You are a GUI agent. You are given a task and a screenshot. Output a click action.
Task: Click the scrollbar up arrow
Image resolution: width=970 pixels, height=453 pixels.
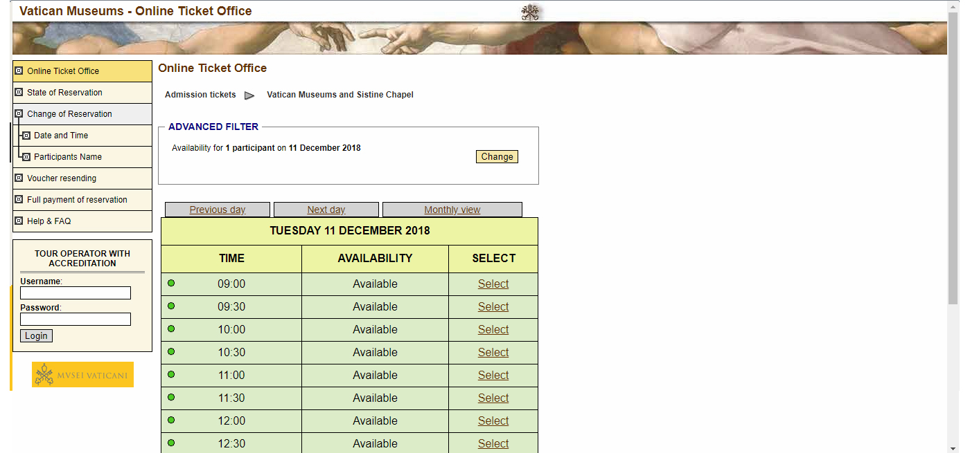click(x=953, y=5)
